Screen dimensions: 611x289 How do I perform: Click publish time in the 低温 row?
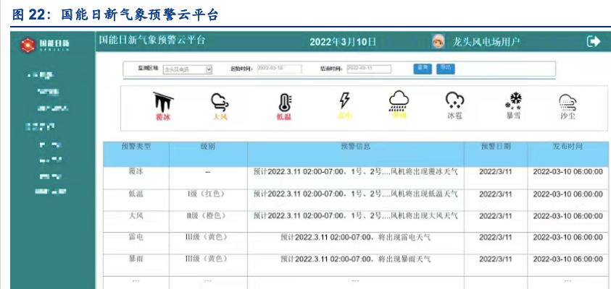(568, 194)
